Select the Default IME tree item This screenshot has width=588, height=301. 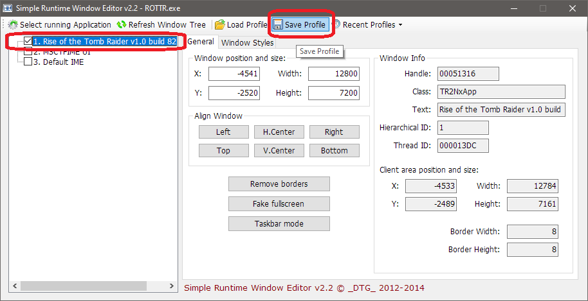[x=63, y=62]
